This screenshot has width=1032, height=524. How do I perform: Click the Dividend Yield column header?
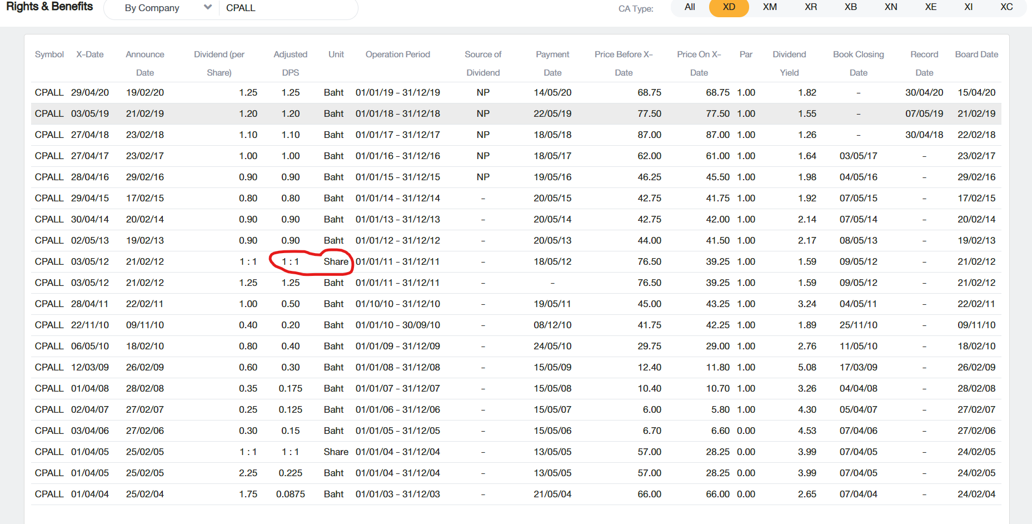[789, 63]
